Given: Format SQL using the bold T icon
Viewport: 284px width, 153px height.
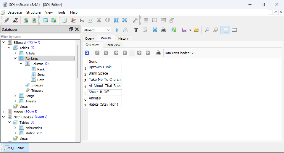Looking at the screenshot, I should pyautogui.click(x=136, y=30).
